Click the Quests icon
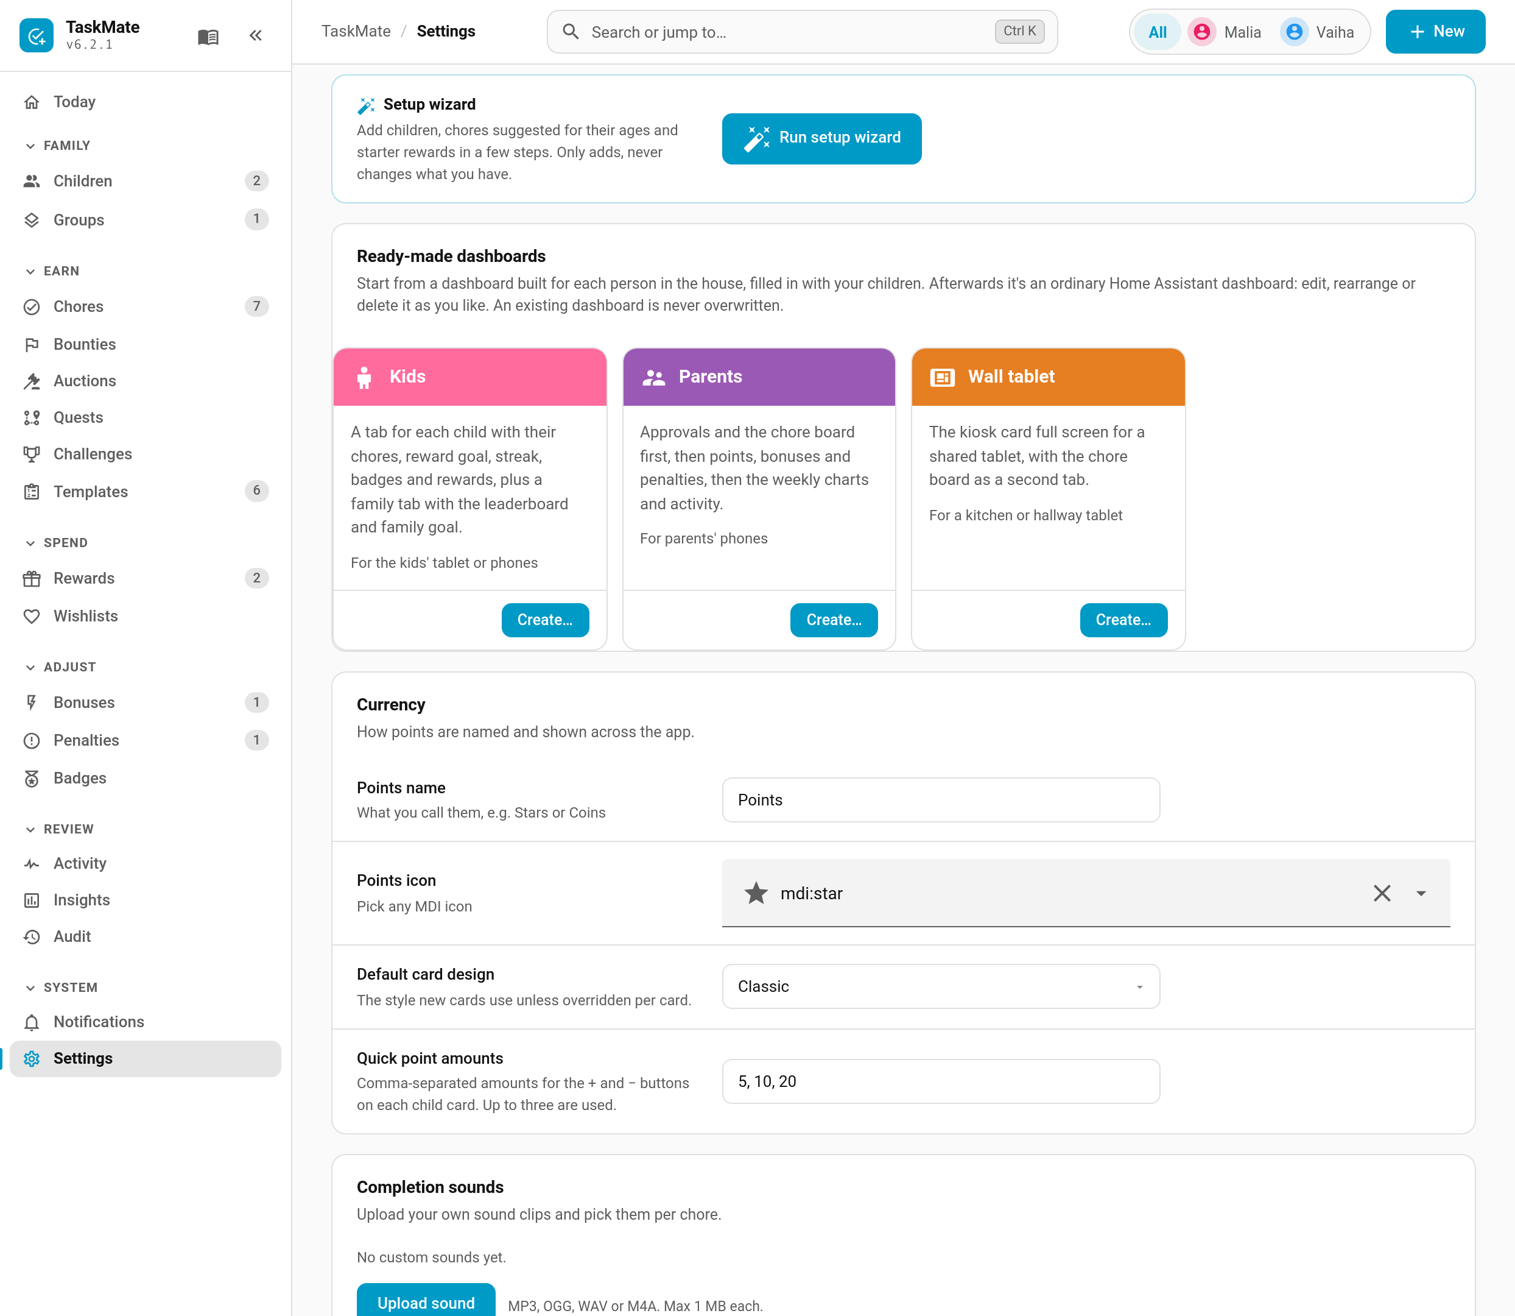The height and width of the screenshot is (1316, 1515). (32, 418)
